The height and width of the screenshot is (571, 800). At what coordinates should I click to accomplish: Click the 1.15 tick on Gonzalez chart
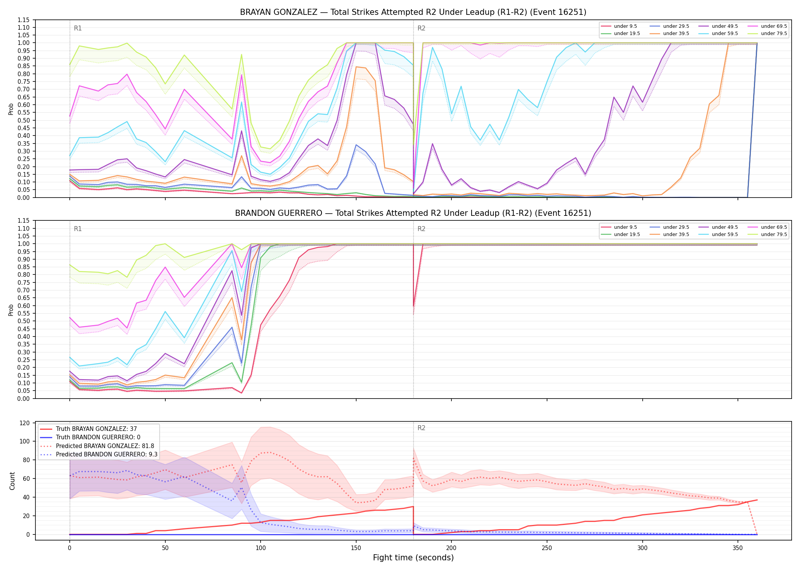pos(24,20)
